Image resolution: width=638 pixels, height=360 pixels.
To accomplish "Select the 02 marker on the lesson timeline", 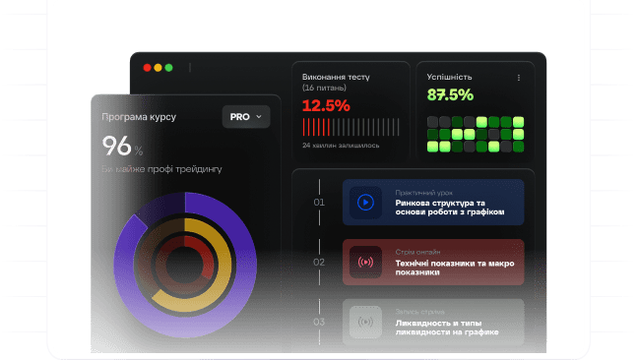I will pos(319,262).
